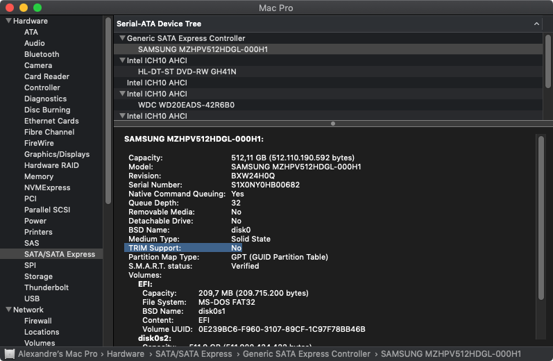This screenshot has width=553, height=361.
Task: Click the S.M.A.R.T. status Verified value
Action: [245, 266]
